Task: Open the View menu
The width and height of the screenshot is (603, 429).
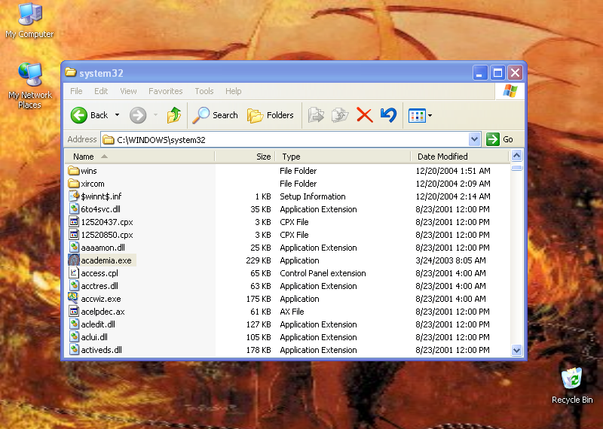Action: [128, 91]
